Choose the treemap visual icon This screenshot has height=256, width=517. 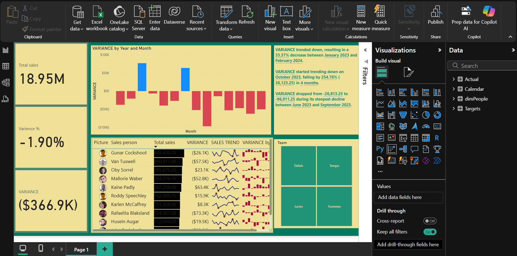380,126
